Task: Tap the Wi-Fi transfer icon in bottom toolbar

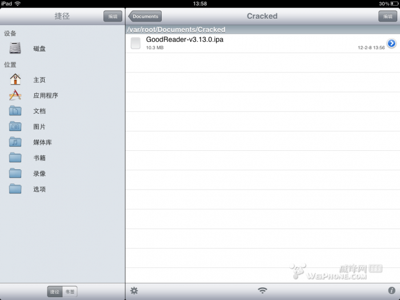Action: tap(262, 290)
